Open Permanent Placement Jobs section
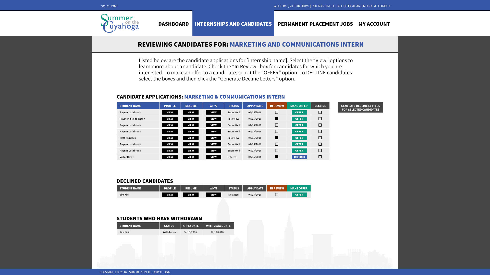This screenshot has width=490, height=275. click(315, 24)
